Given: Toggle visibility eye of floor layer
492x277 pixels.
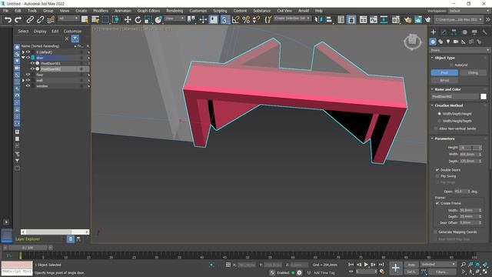Looking at the screenshot, I should [28, 75].
